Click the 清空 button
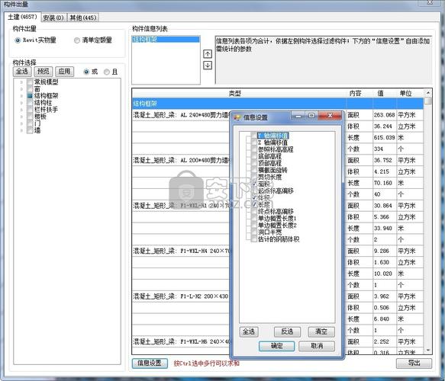Image resolution: width=445 pixels, height=381 pixels. (321, 331)
